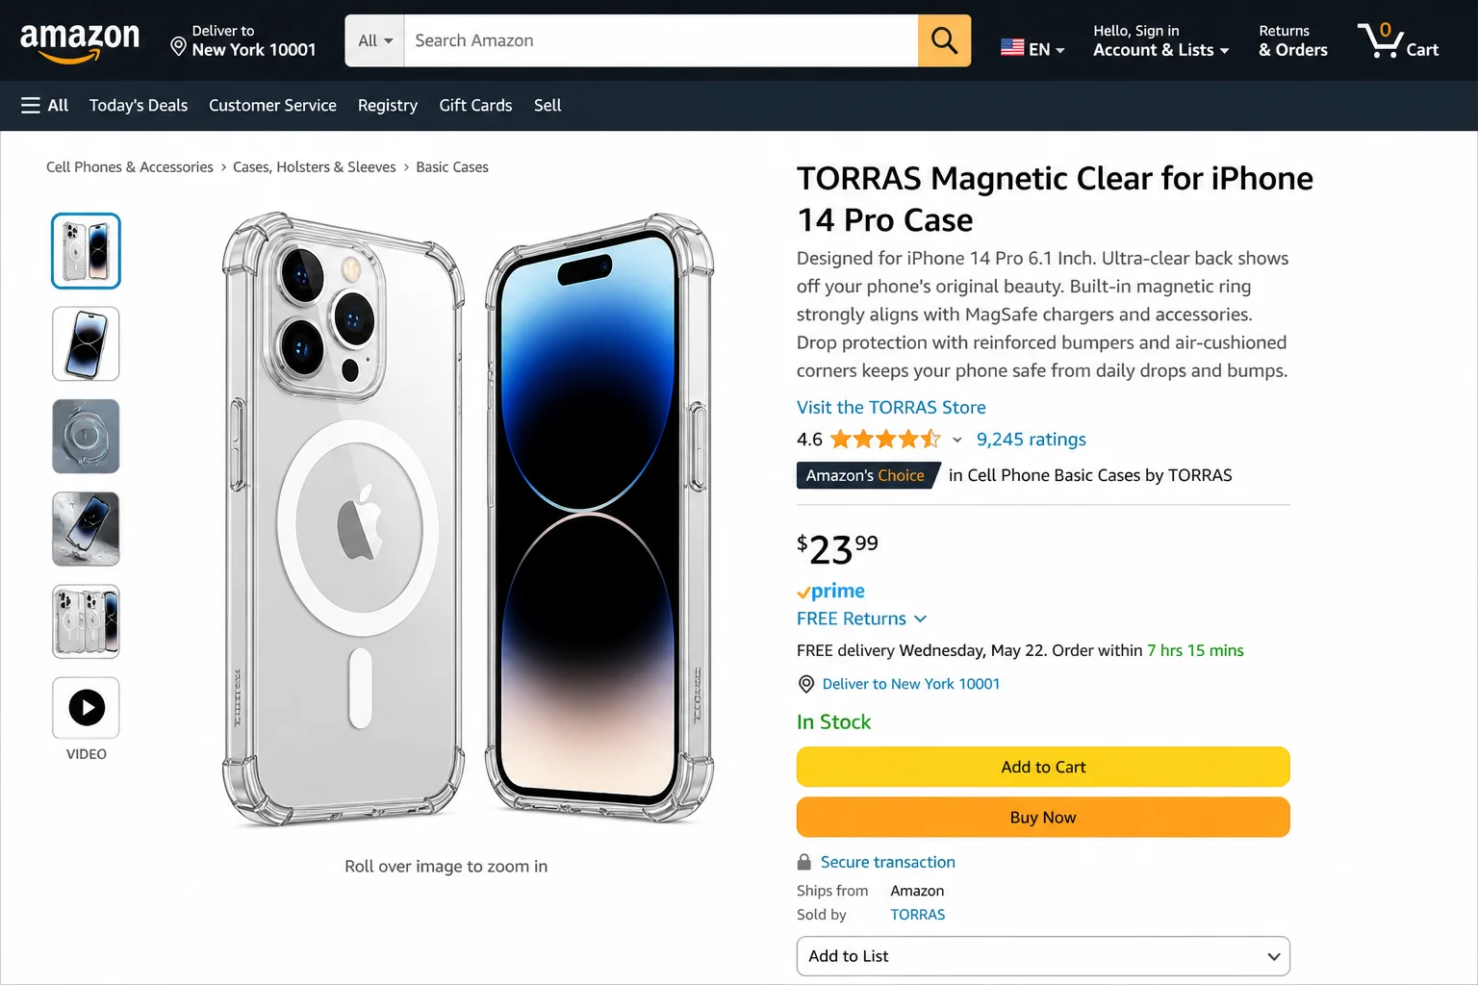
Task: Click the Amazon logo
Action: (80, 42)
